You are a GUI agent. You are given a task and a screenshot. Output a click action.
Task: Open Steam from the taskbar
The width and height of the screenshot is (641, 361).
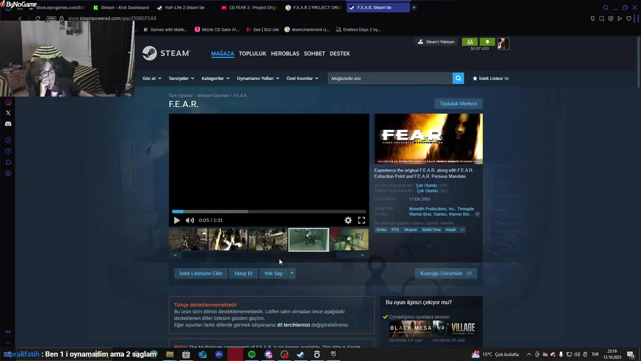coord(300,354)
